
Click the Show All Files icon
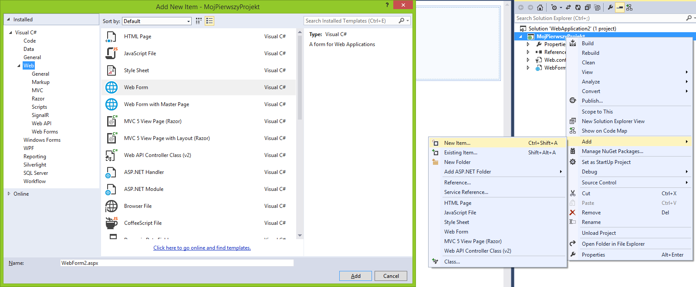click(597, 7)
